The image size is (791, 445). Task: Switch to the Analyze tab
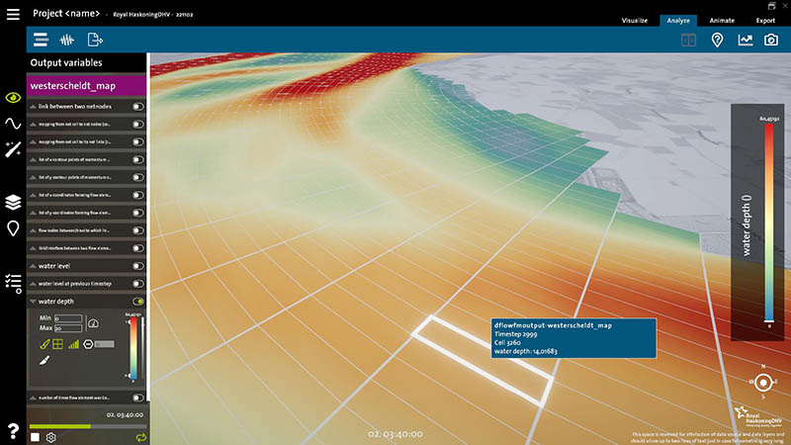(678, 20)
